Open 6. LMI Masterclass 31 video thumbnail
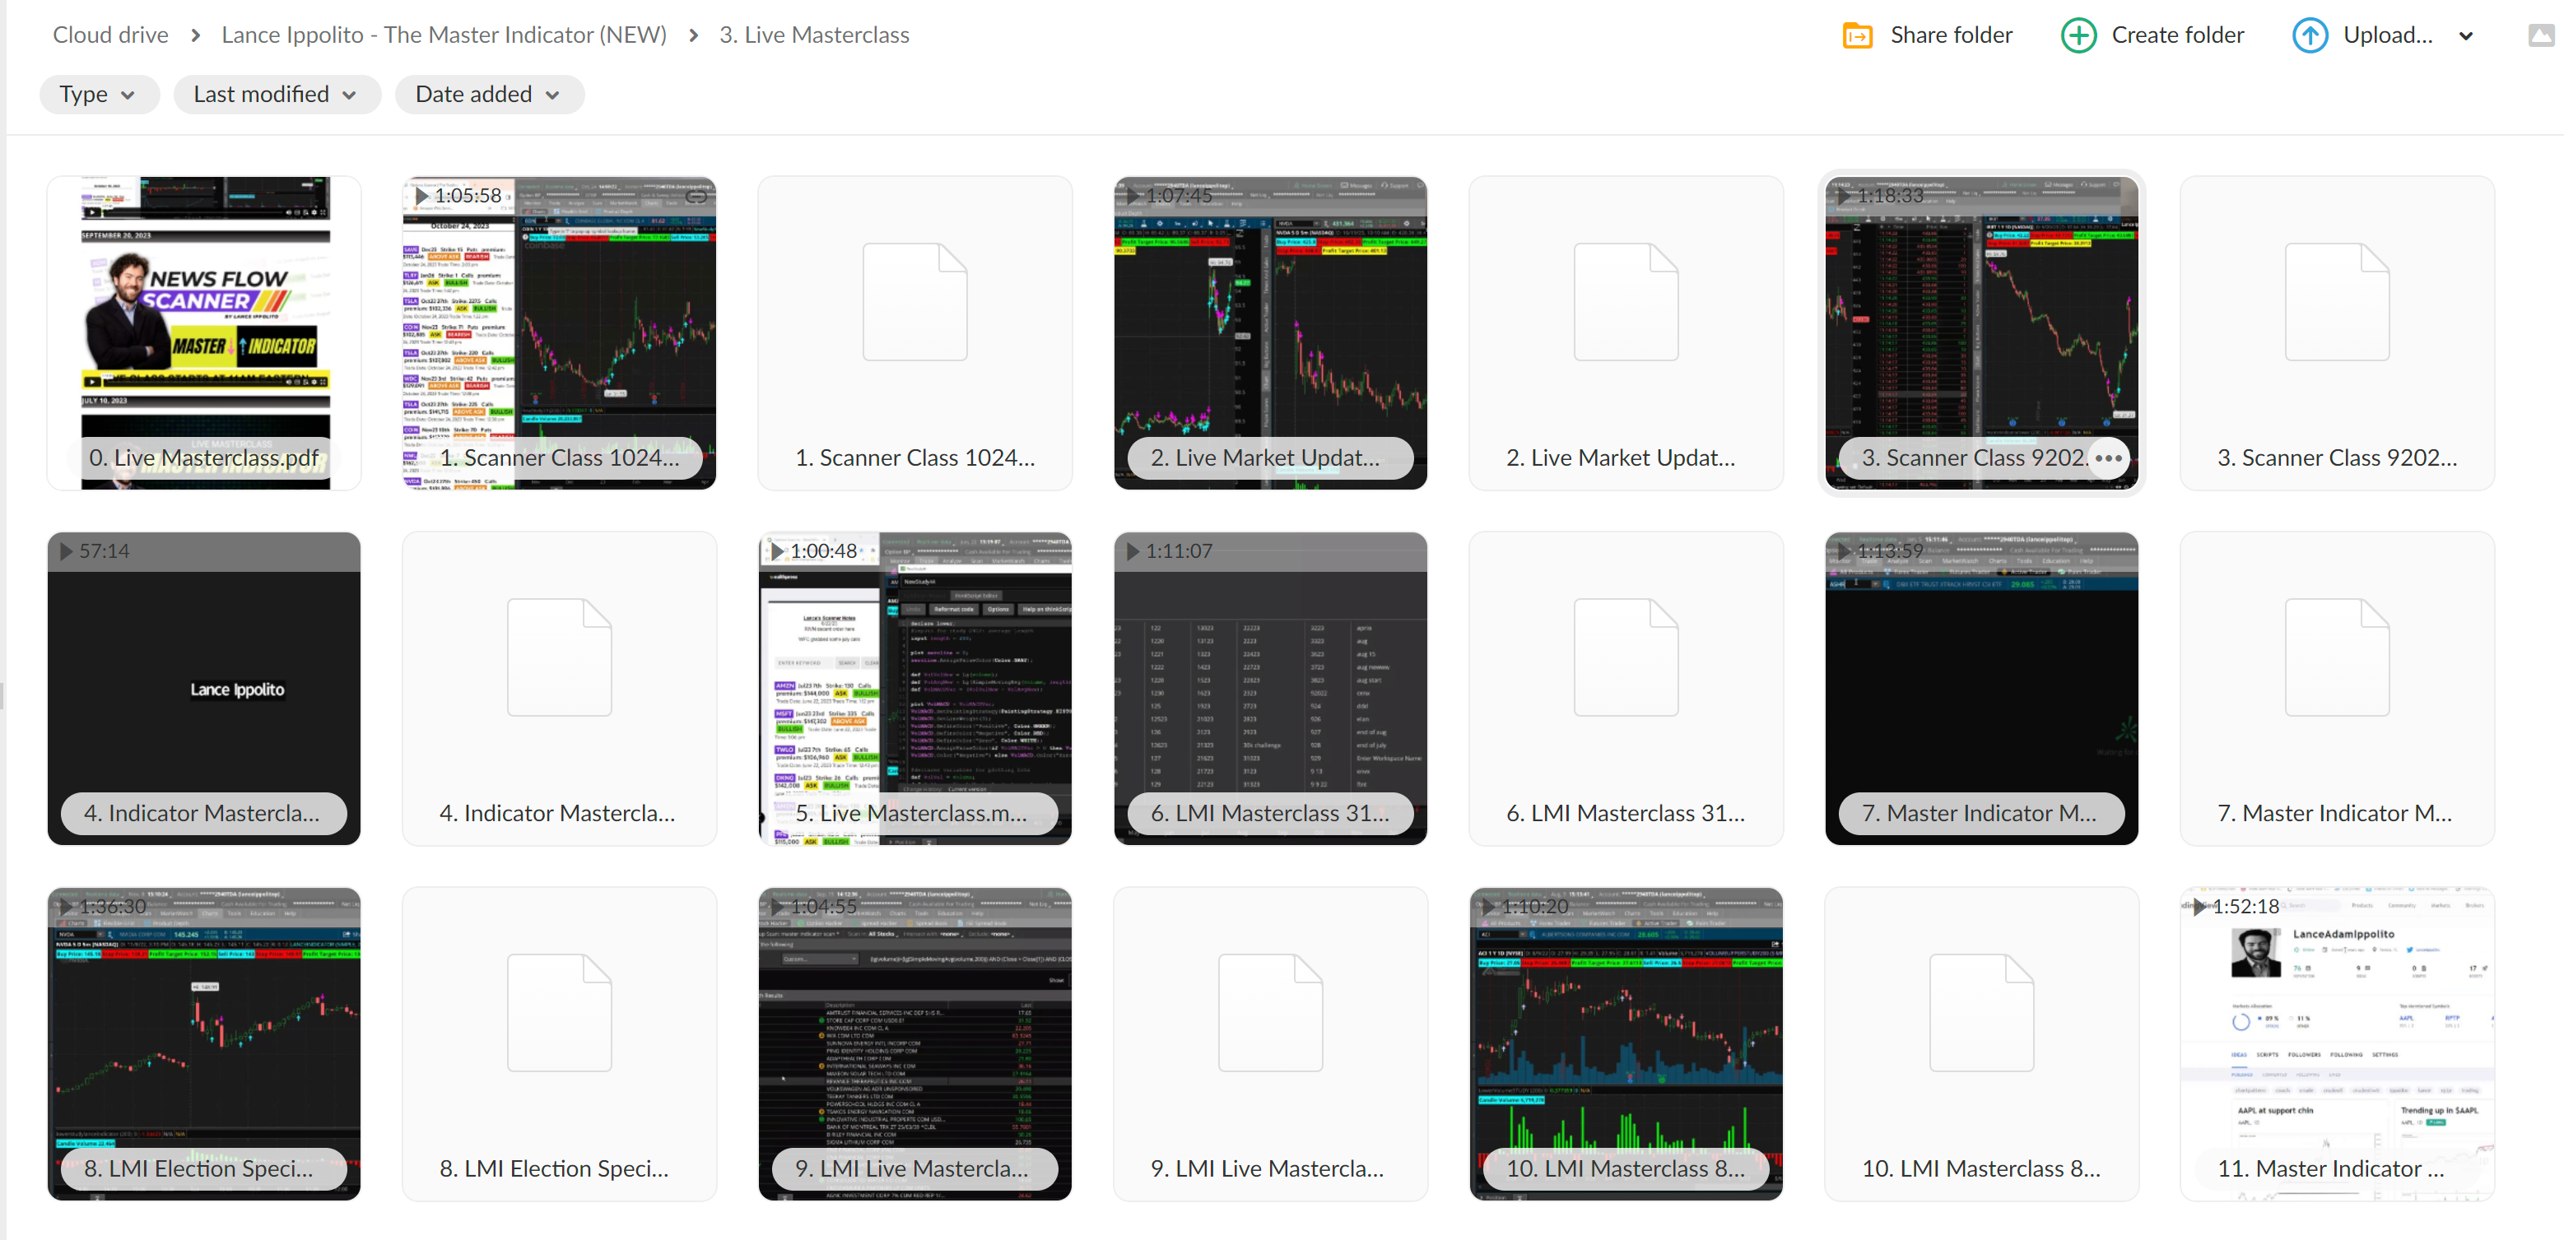Image resolution: width=2564 pixels, height=1240 pixels. [1270, 689]
